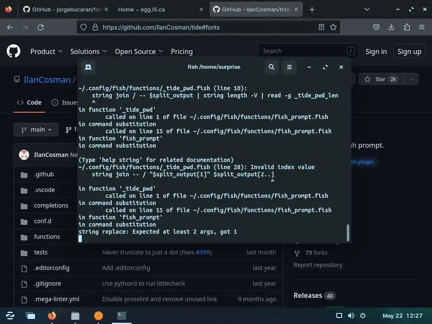Screen dimensions: 432x324
Task: Click the .github folder icon
Action: click(24, 175)
